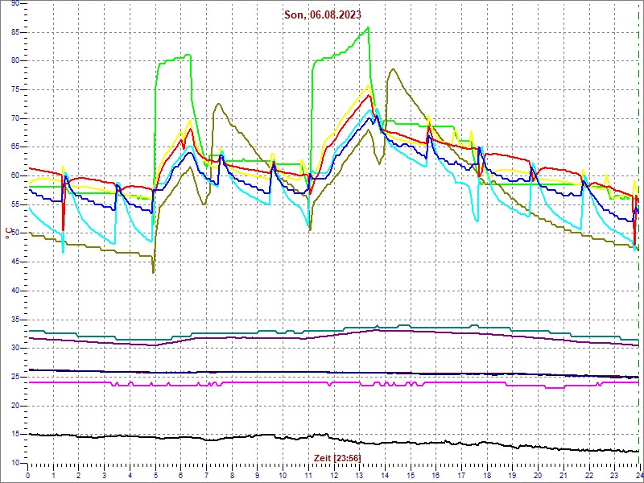Click hour 6 on the time axis
This screenshot has width=644, height=483.
coord(180,475)
